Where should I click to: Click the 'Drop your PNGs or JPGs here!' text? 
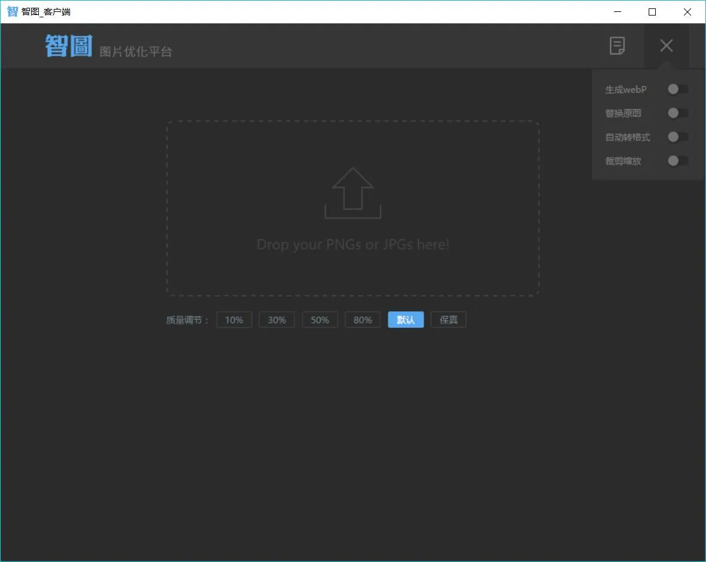pos(353,244)
